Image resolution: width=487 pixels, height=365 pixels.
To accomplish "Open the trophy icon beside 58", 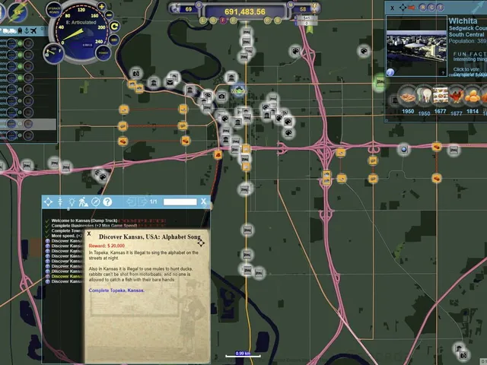I will click(315, 8).
